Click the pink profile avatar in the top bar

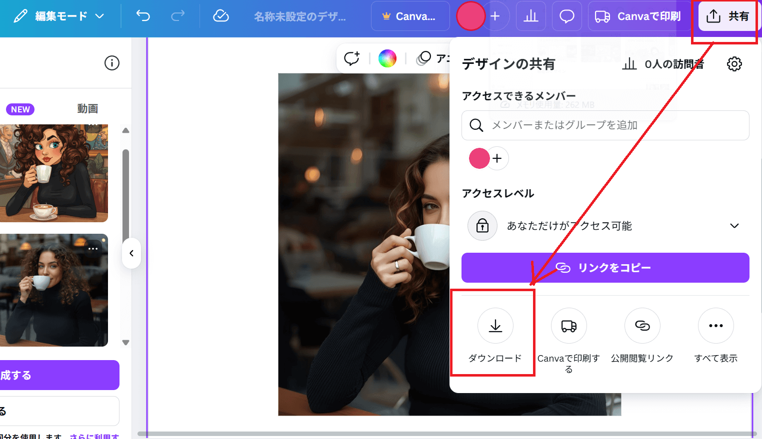(470, 16)
